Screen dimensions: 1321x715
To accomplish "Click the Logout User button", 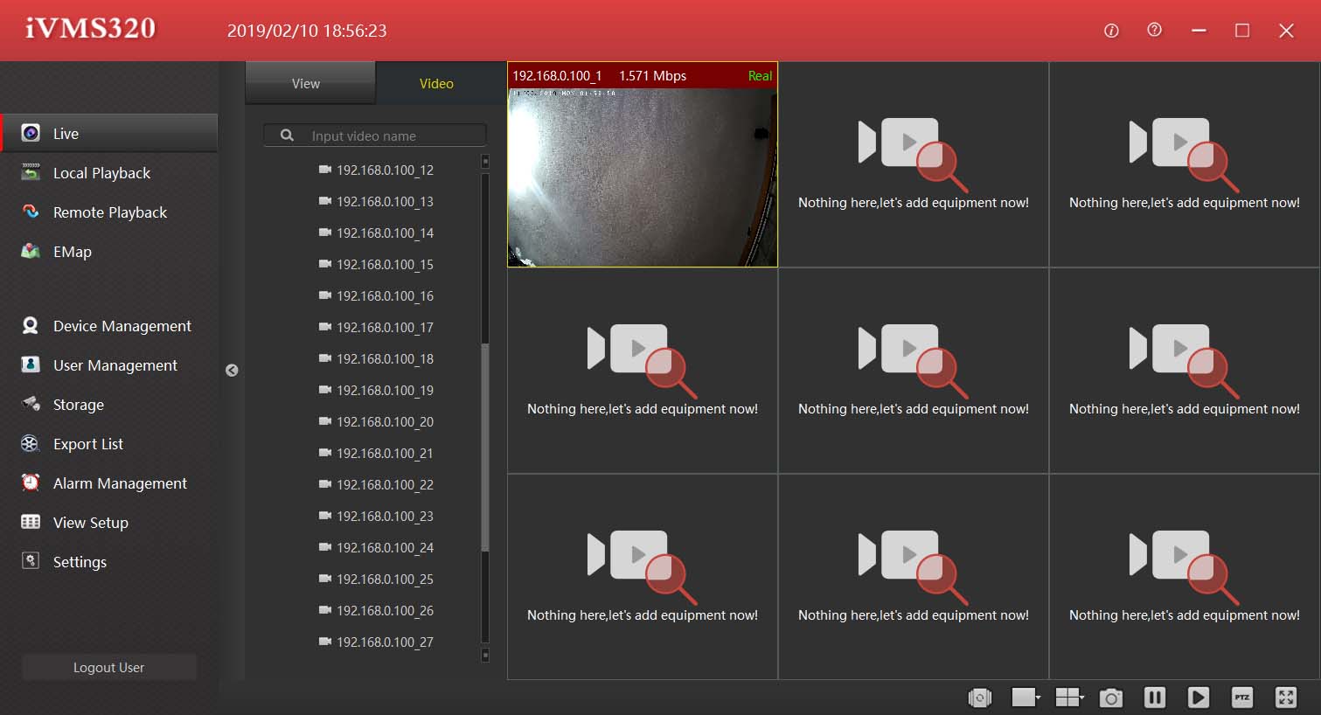I will point(109,668).
